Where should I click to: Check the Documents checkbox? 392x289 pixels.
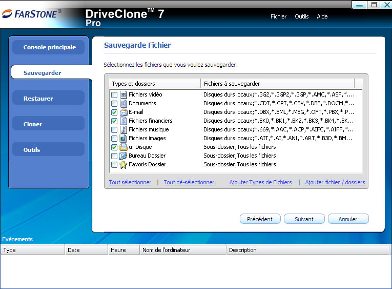[114, 103]
